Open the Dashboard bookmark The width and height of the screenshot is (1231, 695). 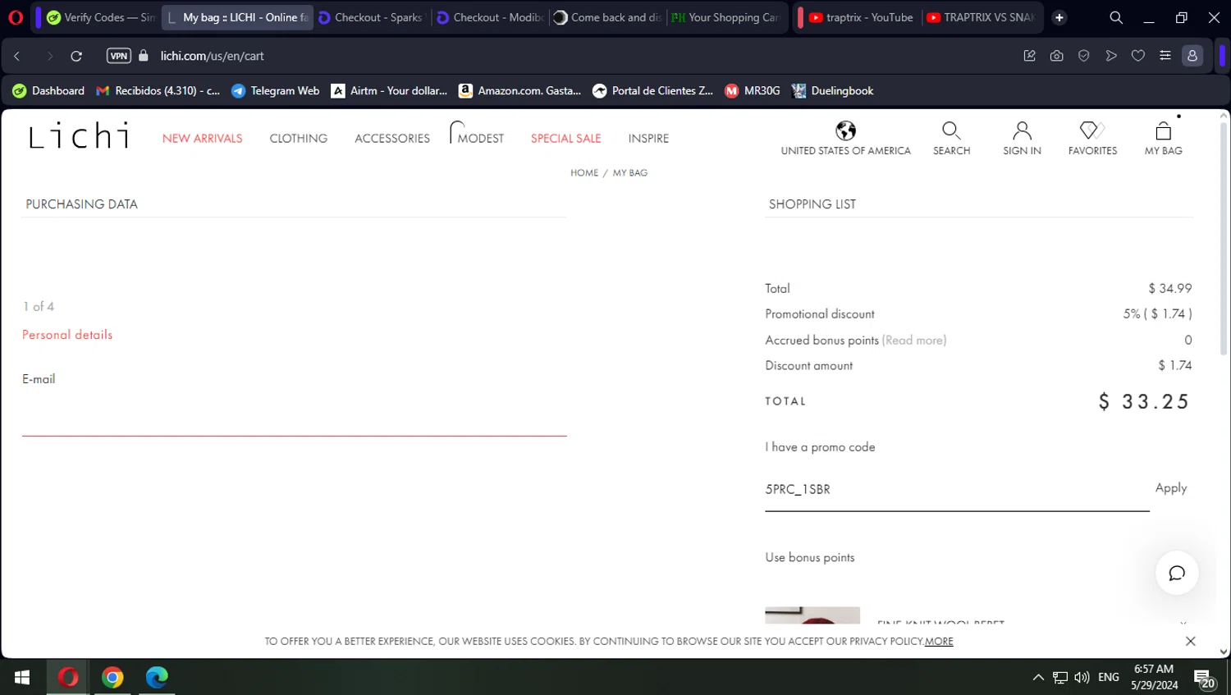[x=48, y=91]
